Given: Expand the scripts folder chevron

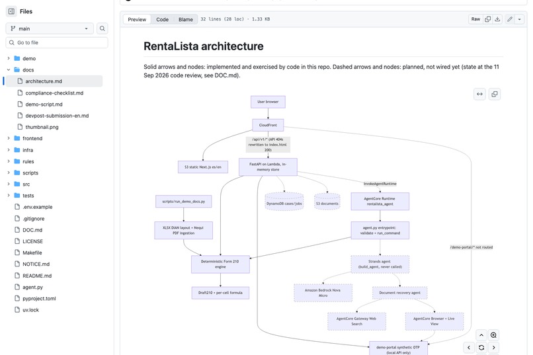Looking at the screenshot, I should (x=9, y=173).
